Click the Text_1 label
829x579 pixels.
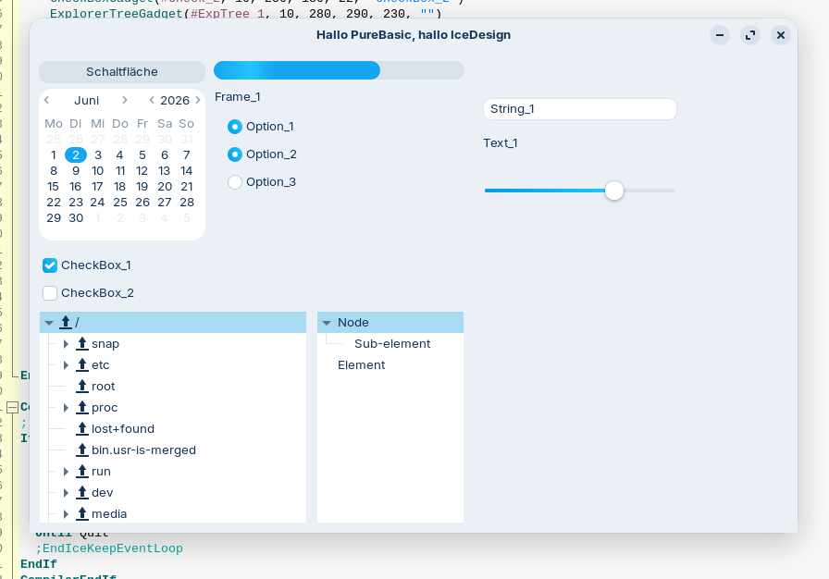[501, 143]
